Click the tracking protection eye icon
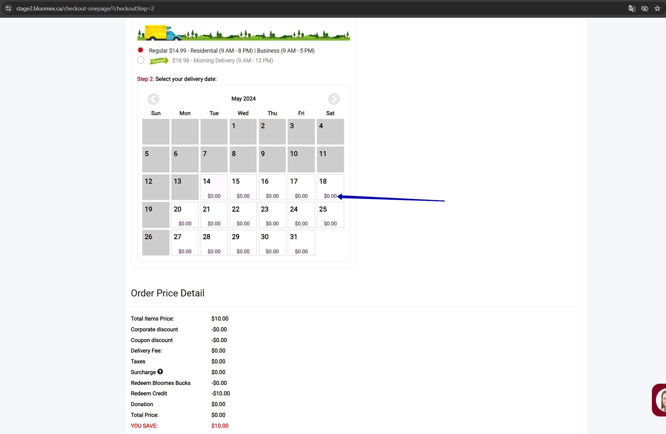 coord(644,9)
